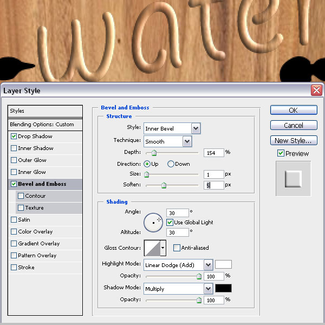
Task: Enable the Stroke checkbox
Action: click(x=14, y=268)
